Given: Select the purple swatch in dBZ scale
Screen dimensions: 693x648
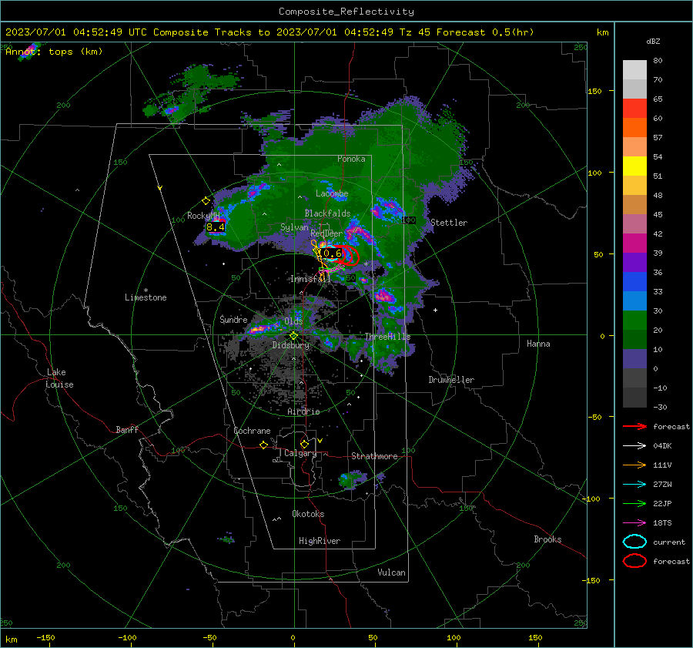Looking at the screenshot, I should [634, 263].
